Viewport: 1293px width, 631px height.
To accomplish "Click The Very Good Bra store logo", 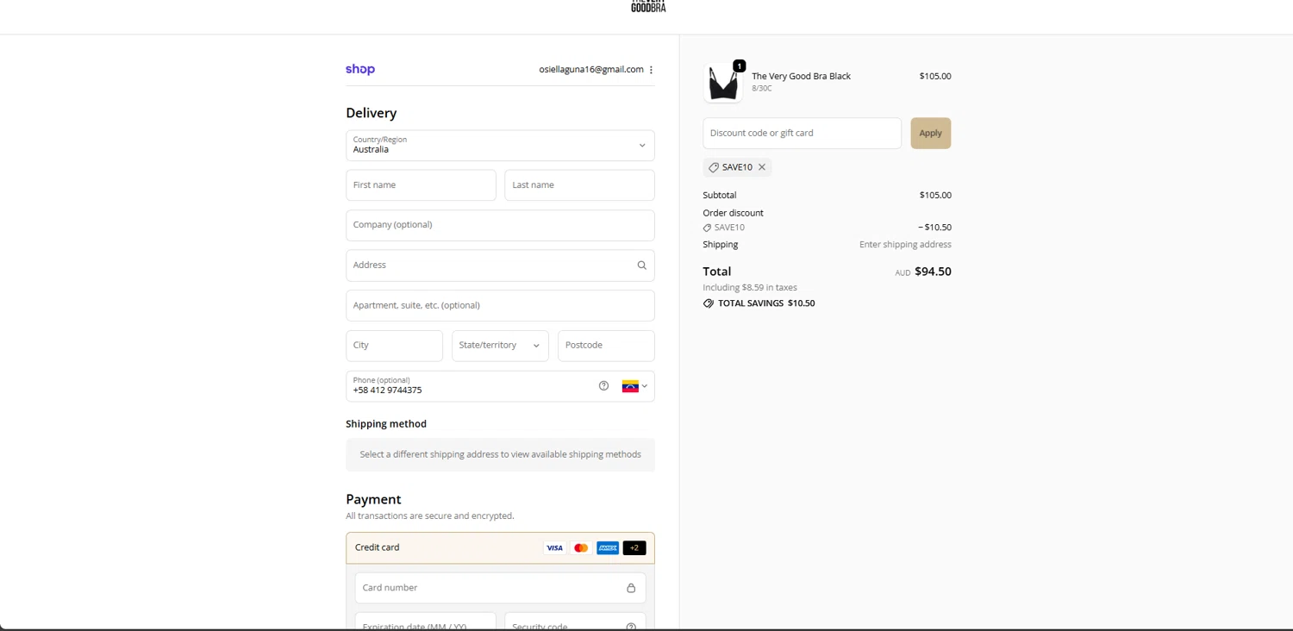I will [648, 6].
